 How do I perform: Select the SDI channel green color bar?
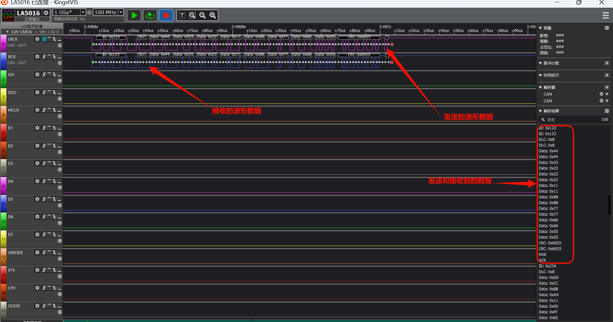click(x=3, y=79)
